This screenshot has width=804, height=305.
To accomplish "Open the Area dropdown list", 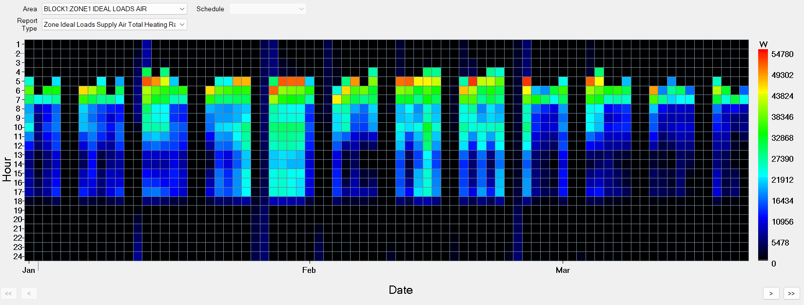I will coord(182,9).
